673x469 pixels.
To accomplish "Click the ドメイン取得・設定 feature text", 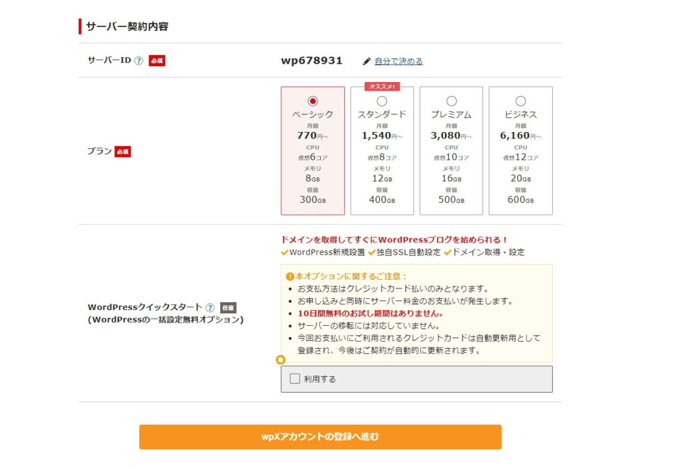I will (488, 252).
